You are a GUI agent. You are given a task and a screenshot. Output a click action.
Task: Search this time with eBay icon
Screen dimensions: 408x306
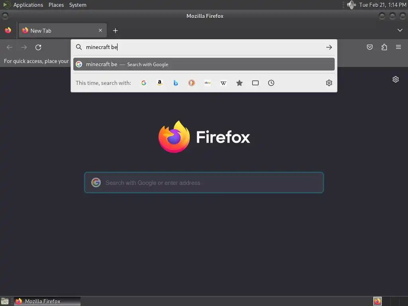[x=208, y=83]
